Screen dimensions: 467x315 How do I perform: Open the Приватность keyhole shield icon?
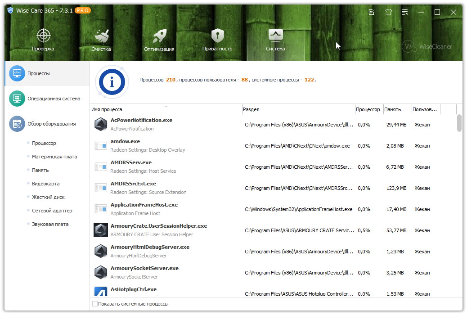[217, 36]
